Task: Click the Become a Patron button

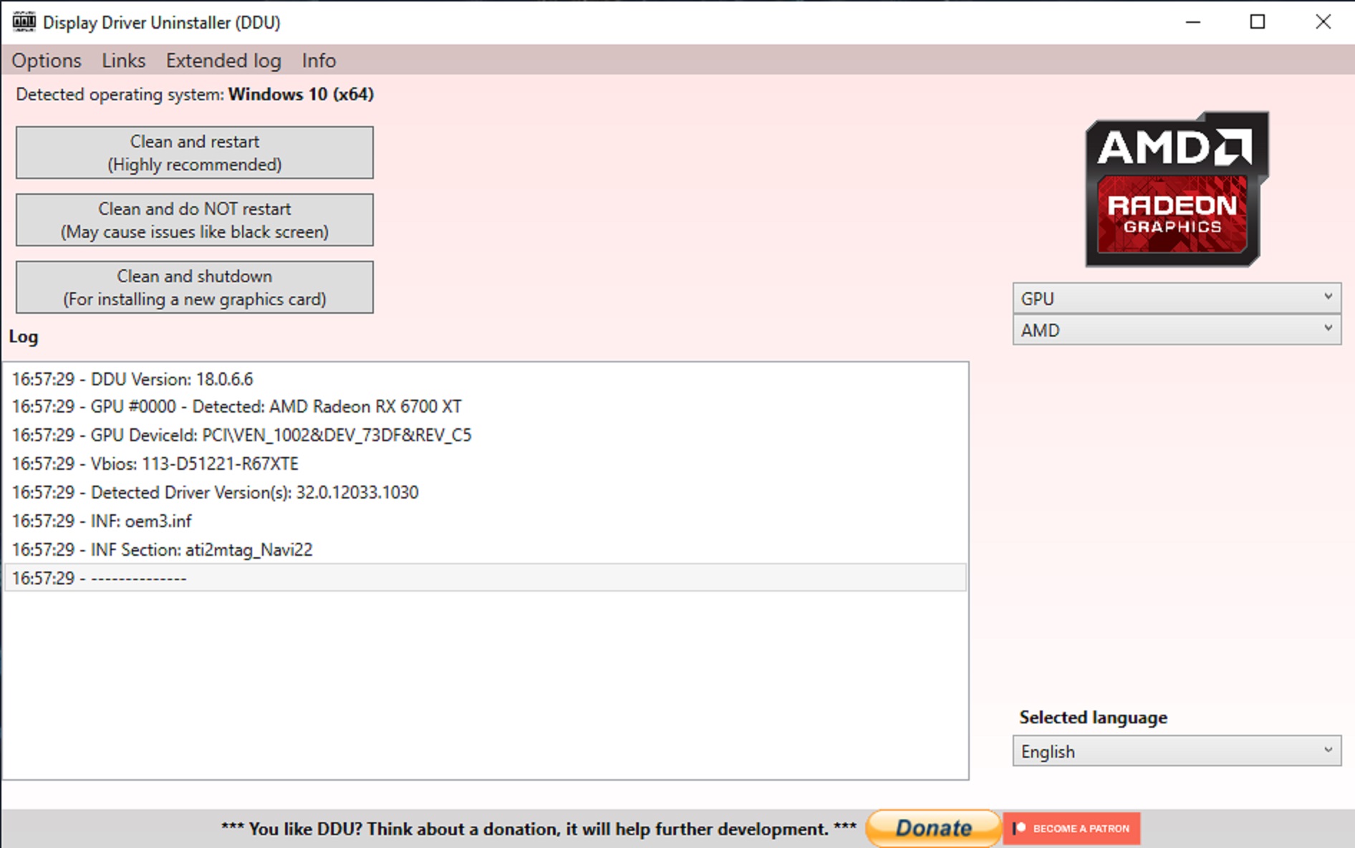Action: coord(1071,829)
